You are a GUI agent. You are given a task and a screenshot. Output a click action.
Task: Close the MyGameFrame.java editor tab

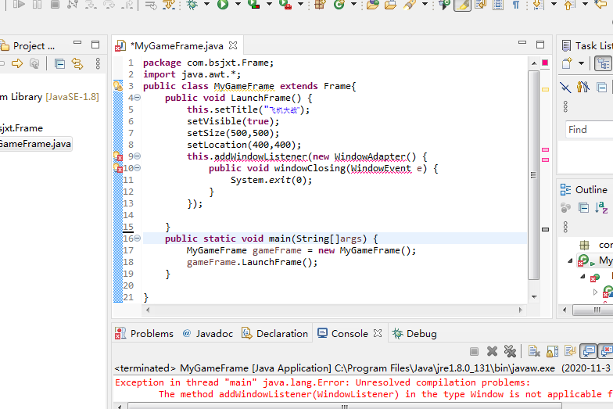[x=233, y=45]
